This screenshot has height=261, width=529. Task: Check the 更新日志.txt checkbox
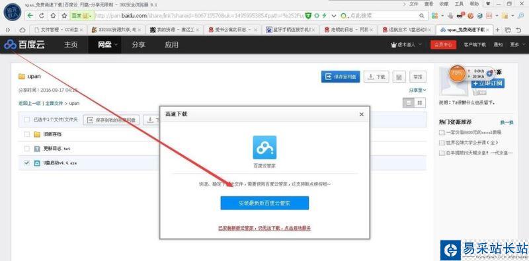point(26,149)
